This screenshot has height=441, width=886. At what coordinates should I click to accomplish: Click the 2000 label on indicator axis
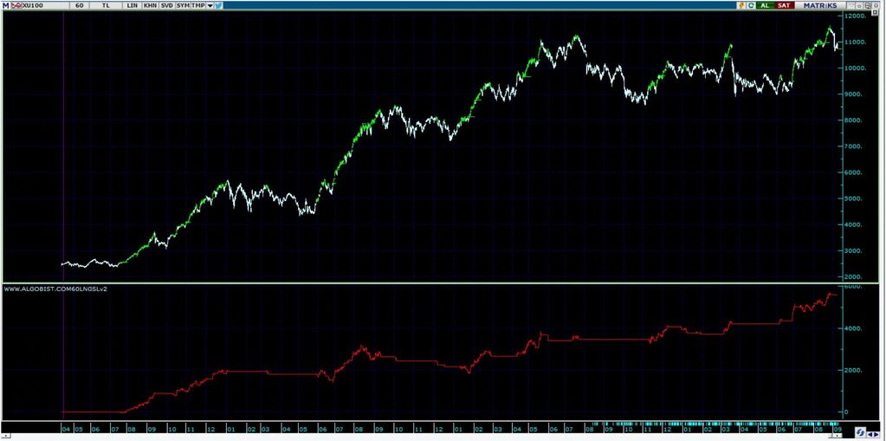(x=853, y=370)
